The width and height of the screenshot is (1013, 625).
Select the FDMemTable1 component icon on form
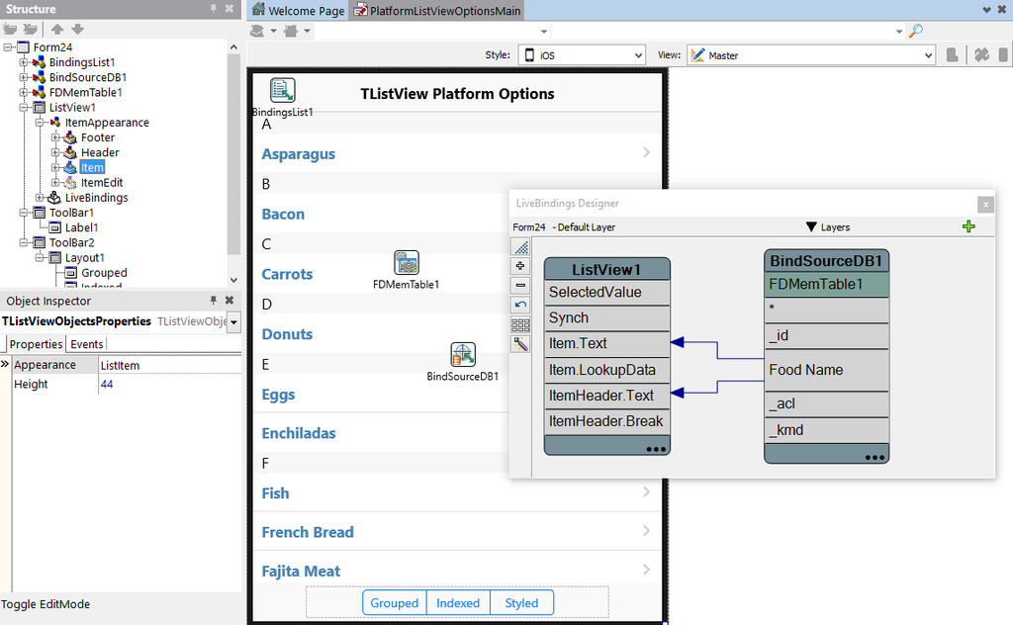(x=407, y=263)
